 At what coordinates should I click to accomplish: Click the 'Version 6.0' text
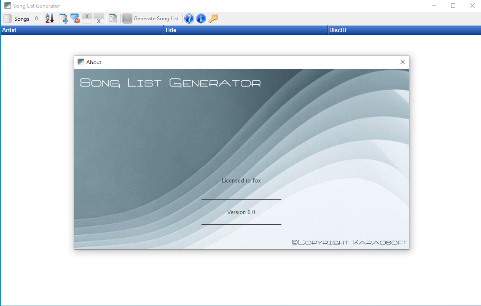[x=241, y=212]
